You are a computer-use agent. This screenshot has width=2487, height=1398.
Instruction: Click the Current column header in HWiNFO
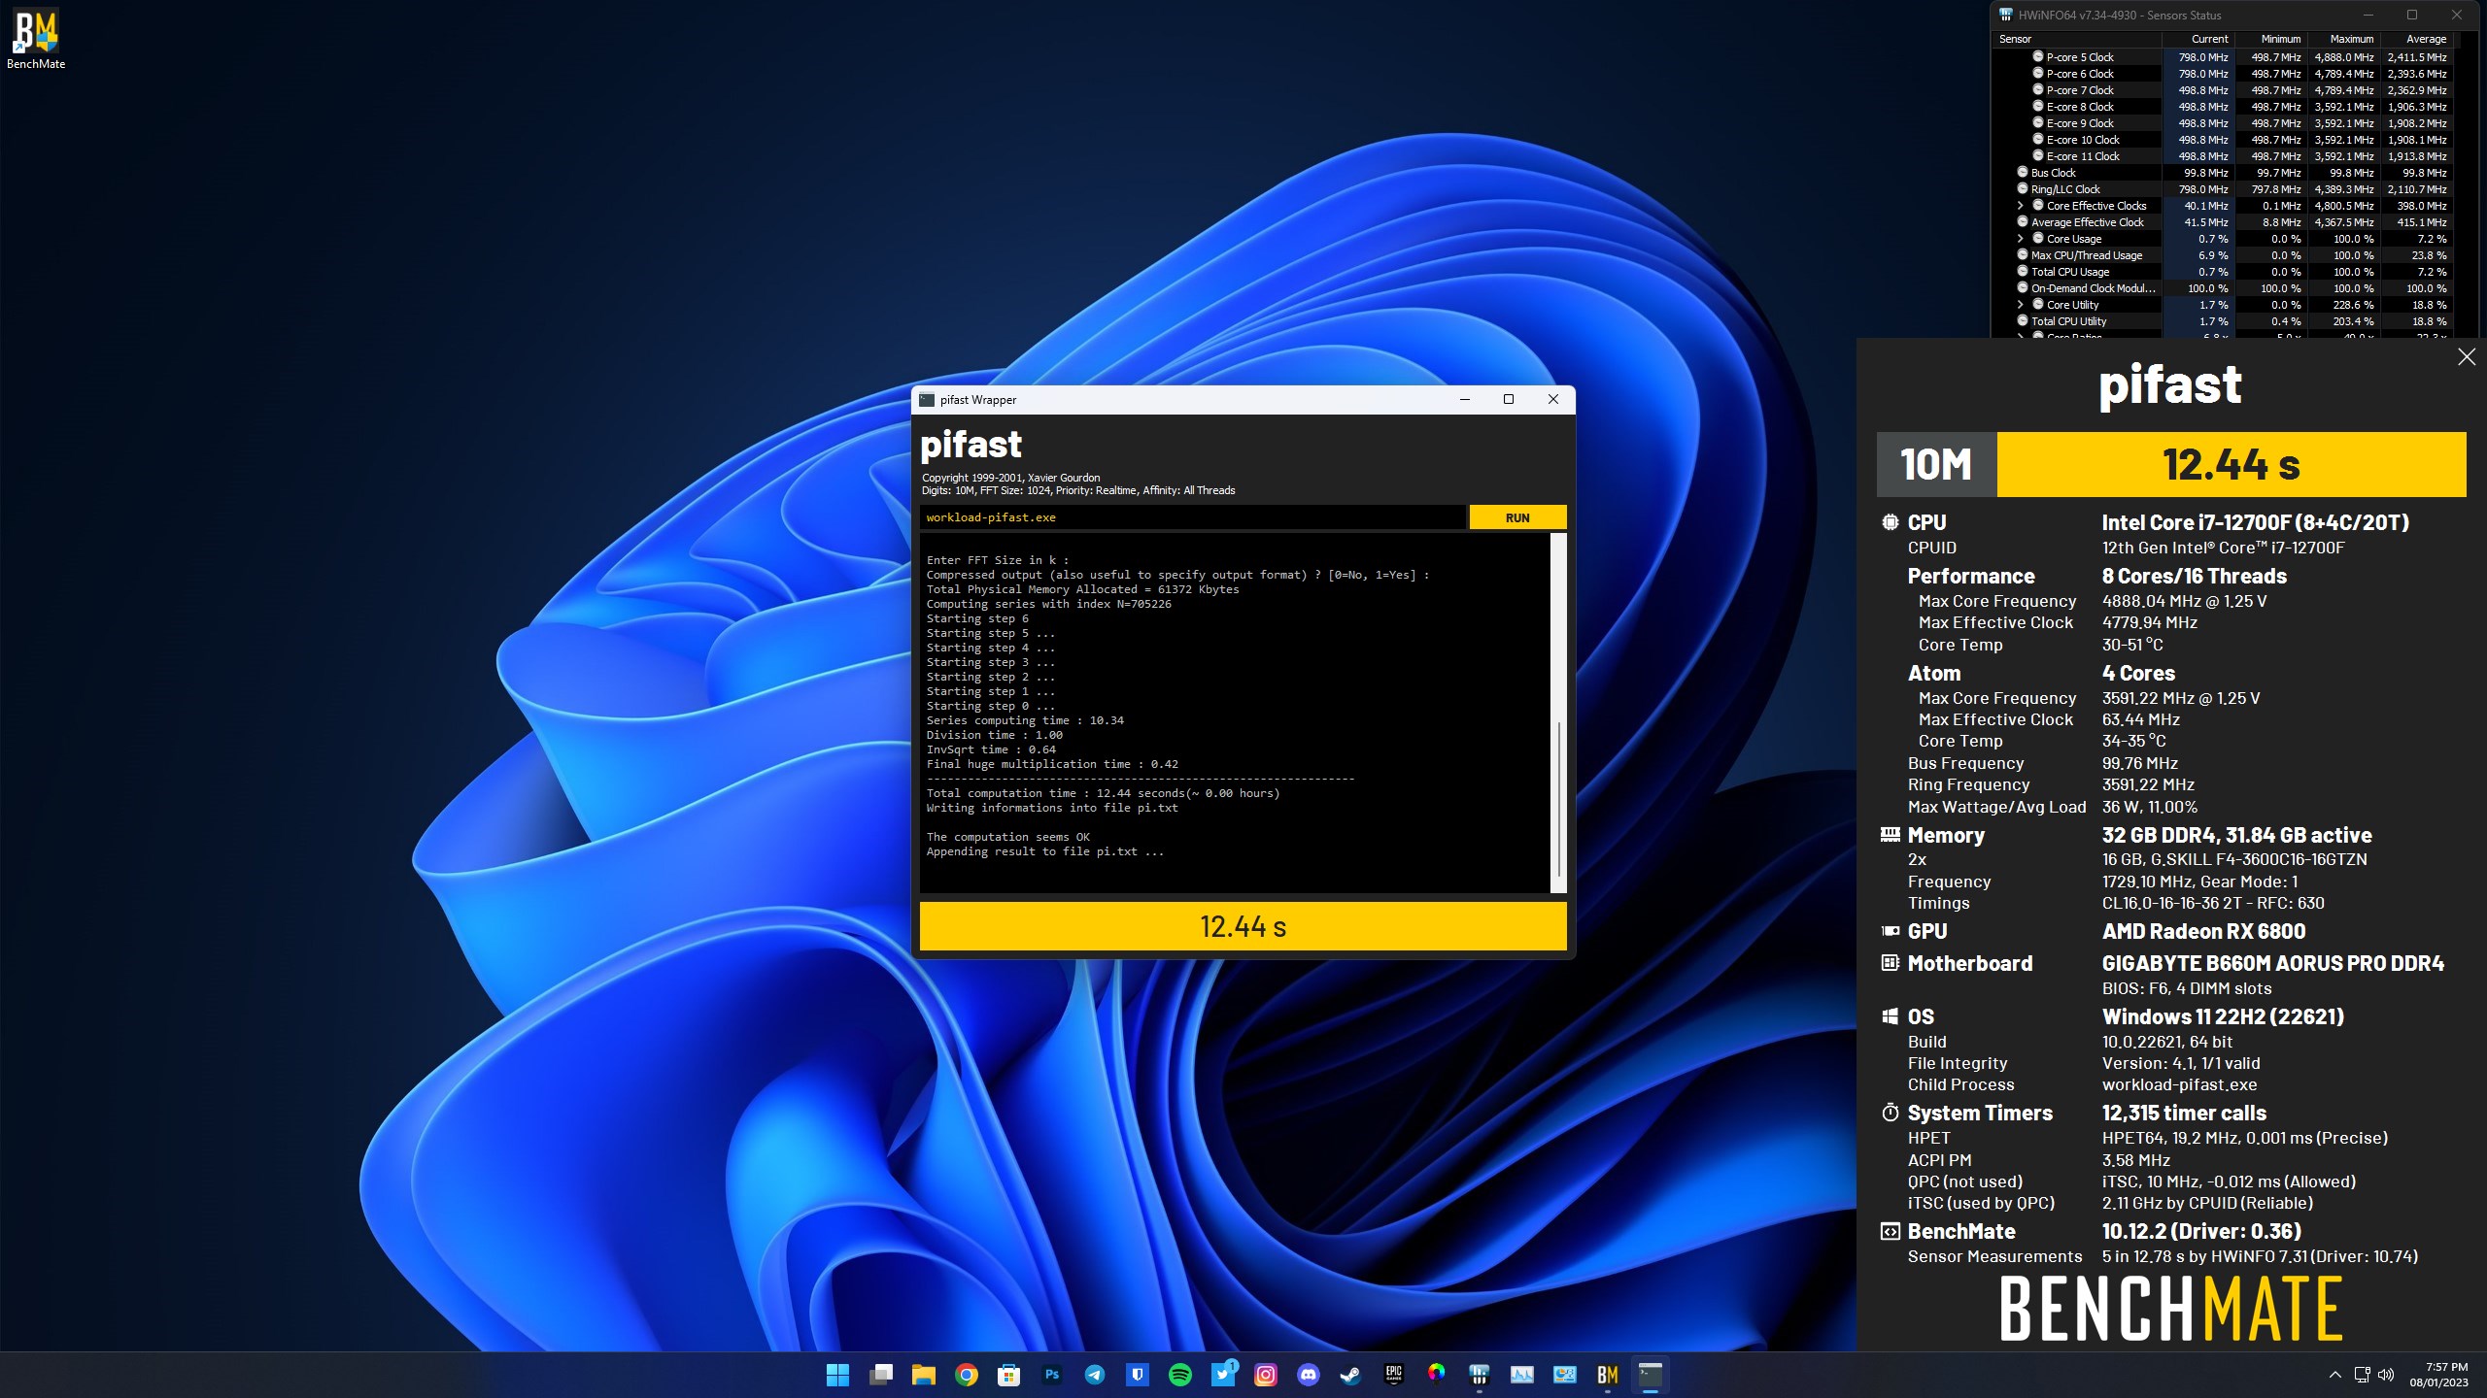point(2198,39)
